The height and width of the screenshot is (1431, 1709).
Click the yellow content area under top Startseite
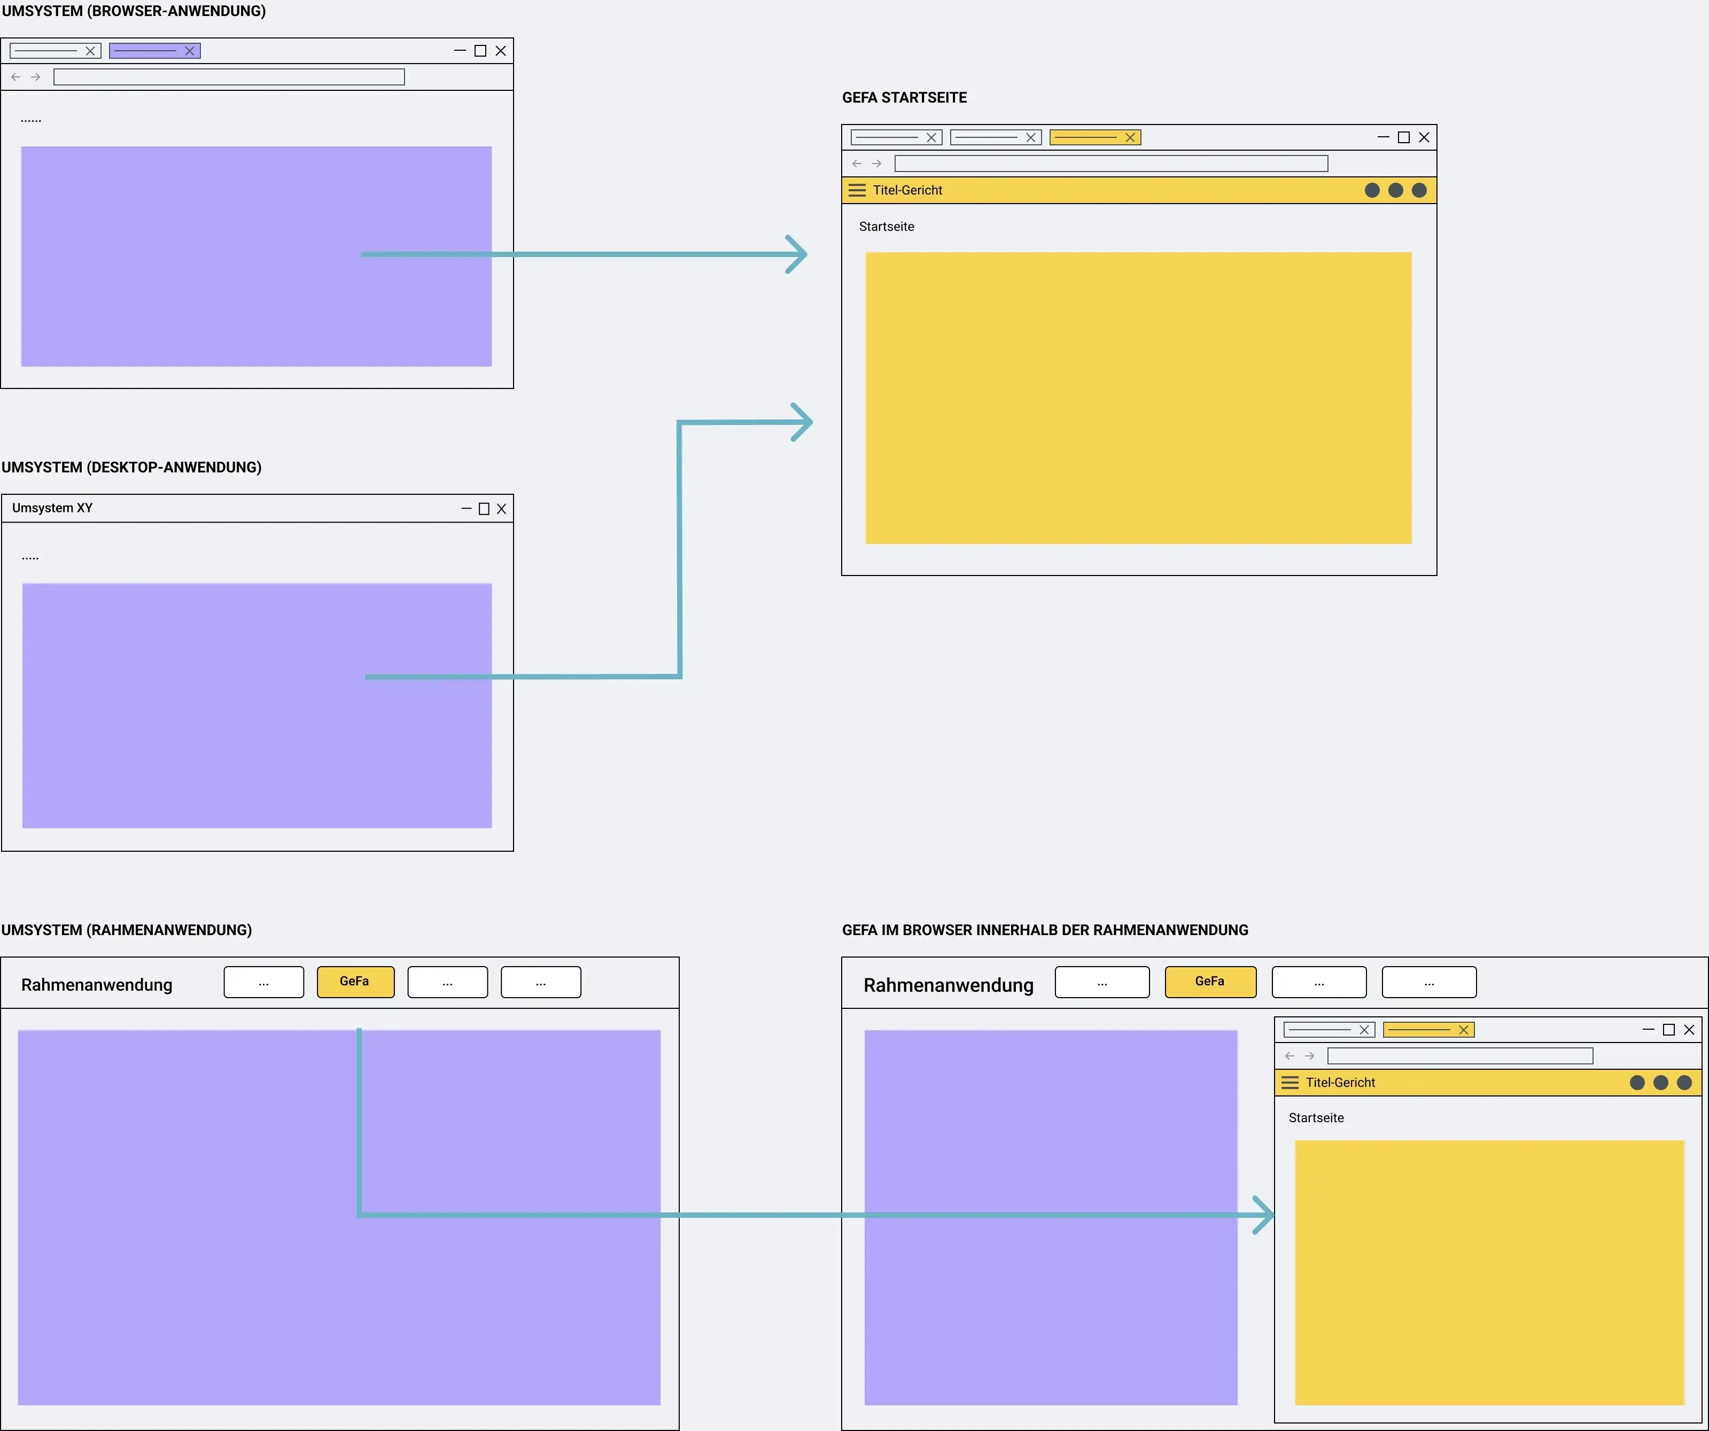(x=1138, y=398)
